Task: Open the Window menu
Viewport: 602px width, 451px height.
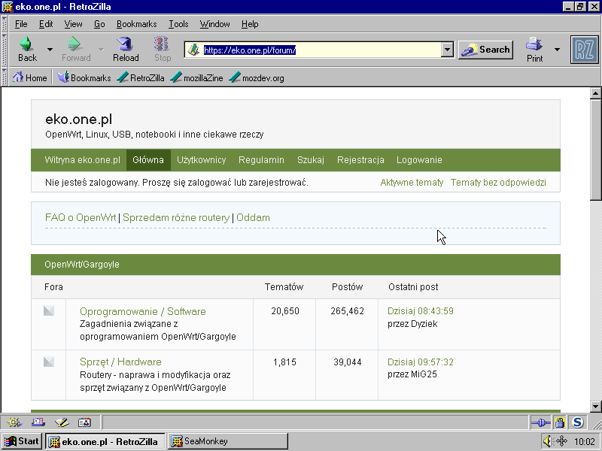Action: pyautogui.click(x=214, y=24)
